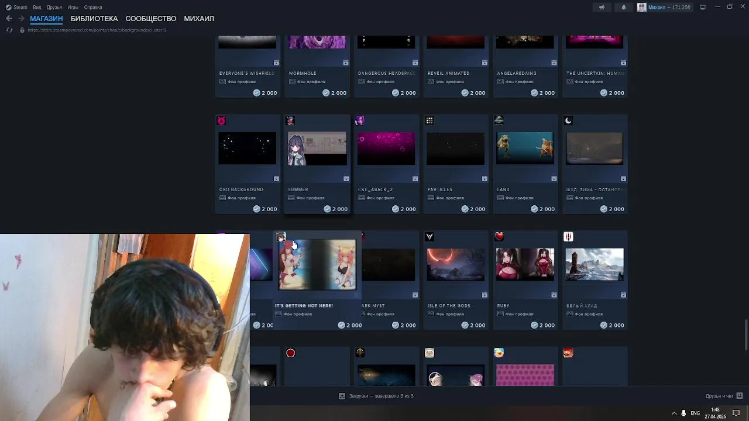Image resolution: width=749 pixels, height=421 pixels.
Task: Click the points coin icon on WORMHOLE card
Action: point(326,93)
